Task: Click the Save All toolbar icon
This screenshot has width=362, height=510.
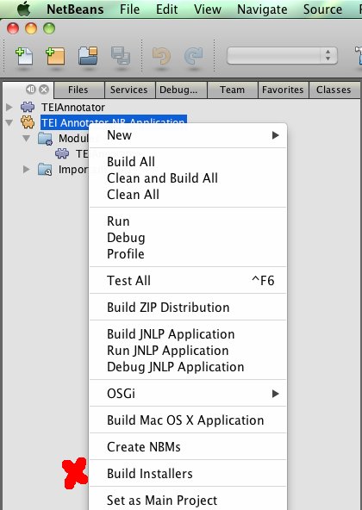Action: point(121,56)
